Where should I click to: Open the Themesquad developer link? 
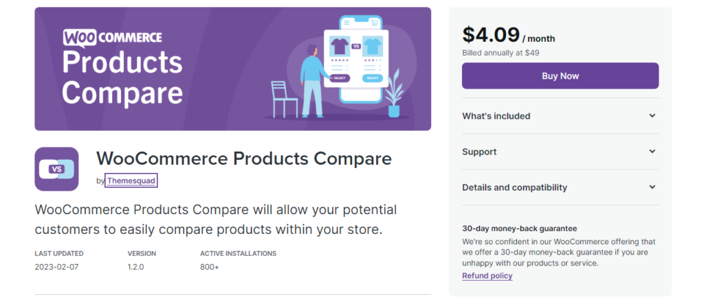[x=131, y=180]
